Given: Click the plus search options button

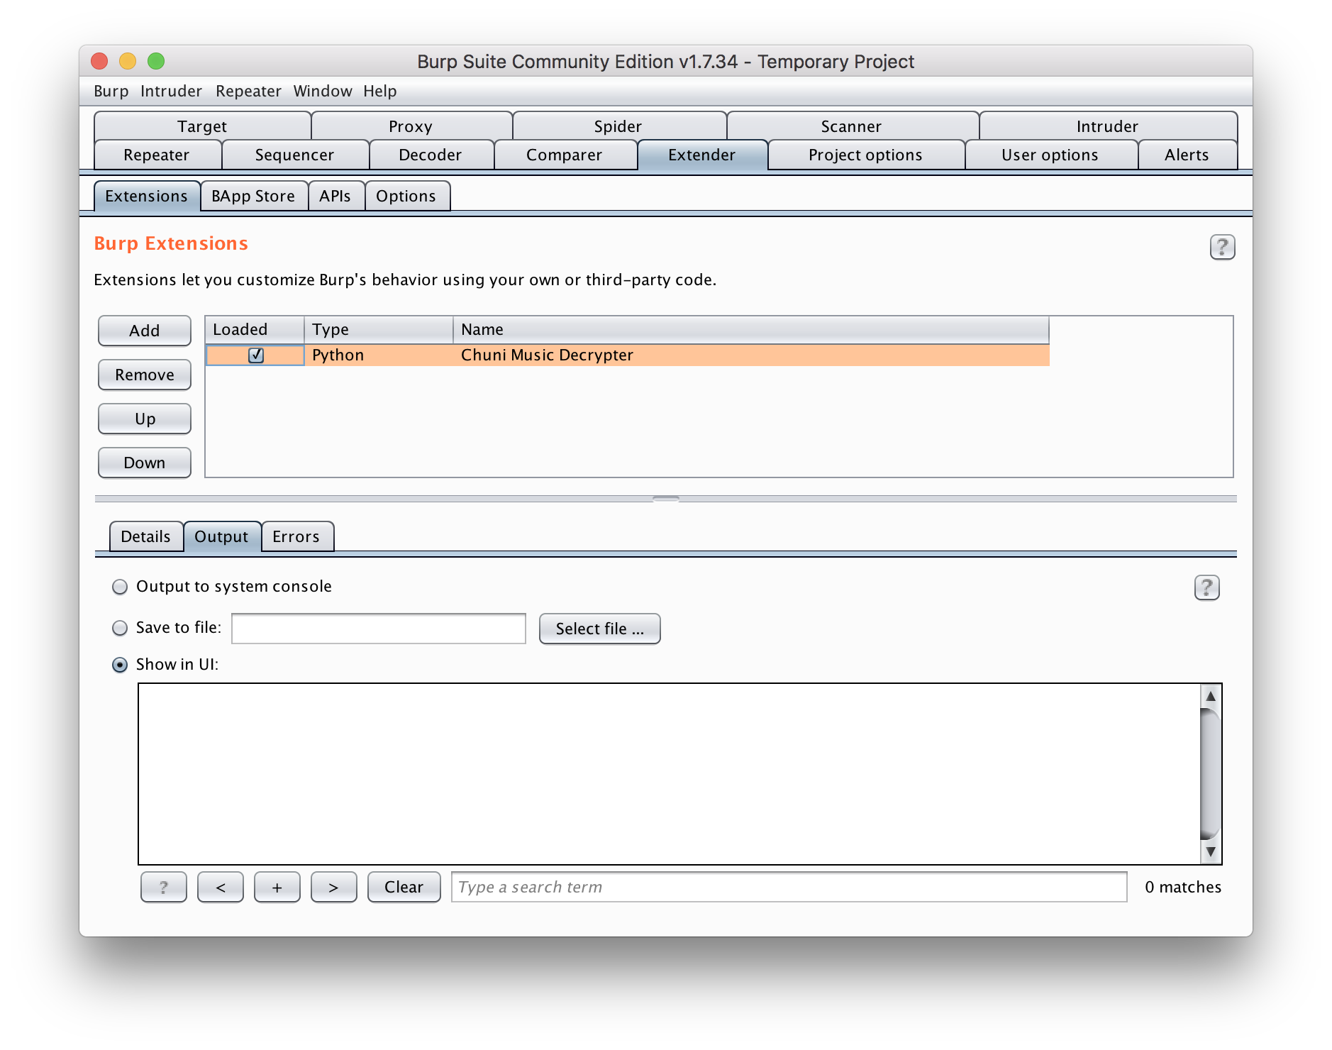Looking at the screenshot, I should coord(277,887).
